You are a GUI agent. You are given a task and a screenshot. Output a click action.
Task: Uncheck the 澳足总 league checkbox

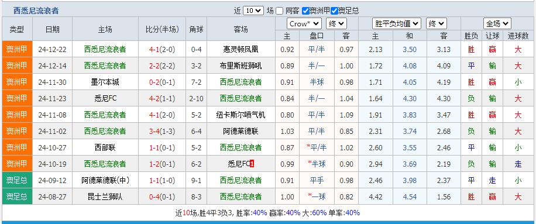[334, 11]
